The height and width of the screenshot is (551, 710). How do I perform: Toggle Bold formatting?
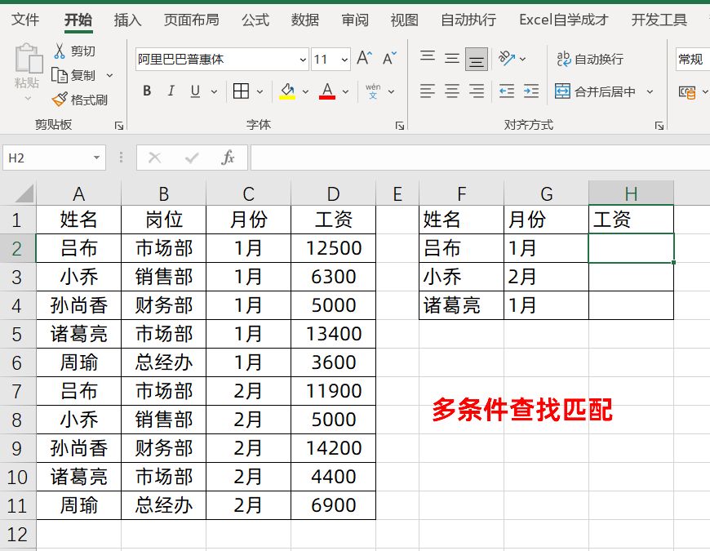point(147,91)
